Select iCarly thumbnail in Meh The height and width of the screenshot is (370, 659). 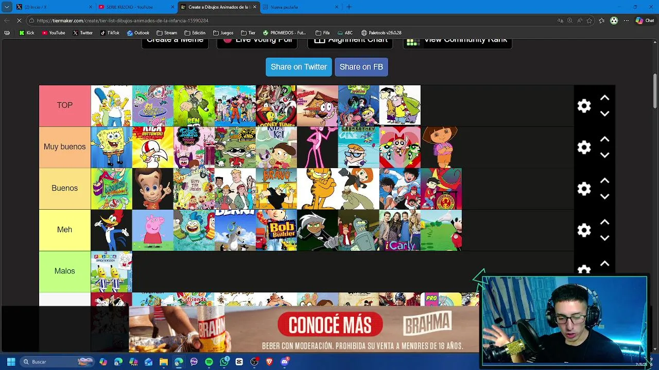(x=400, y=230)
